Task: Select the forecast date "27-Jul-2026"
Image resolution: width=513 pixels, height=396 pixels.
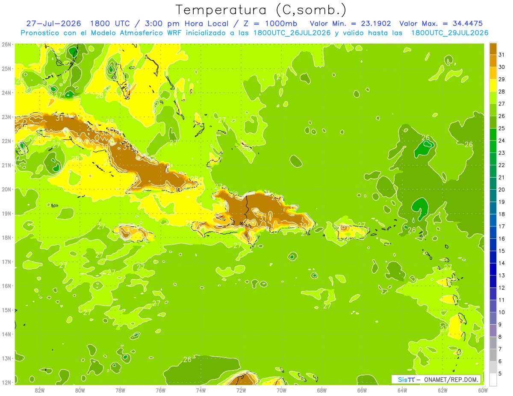Action: pyautogui.click(x=53, y=23)
